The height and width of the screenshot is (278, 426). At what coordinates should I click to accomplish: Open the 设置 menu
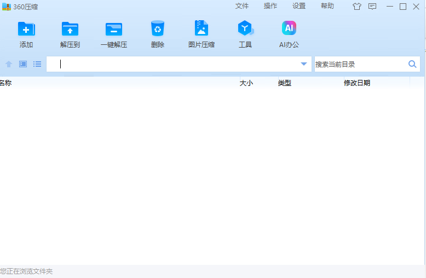click(299, 6)
